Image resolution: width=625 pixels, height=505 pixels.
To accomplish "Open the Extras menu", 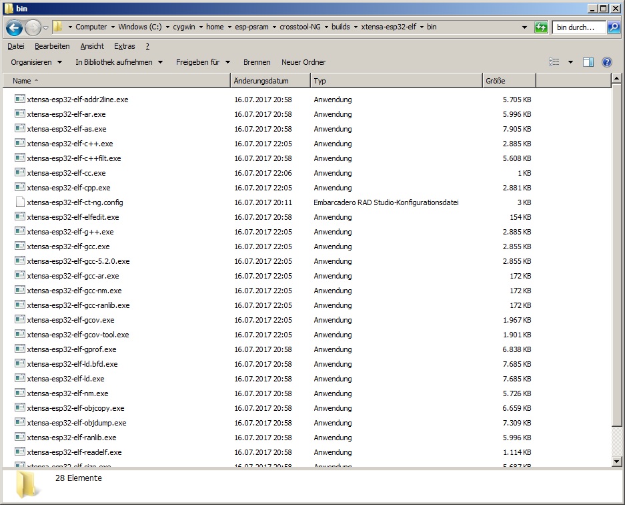I will [124, 46].
